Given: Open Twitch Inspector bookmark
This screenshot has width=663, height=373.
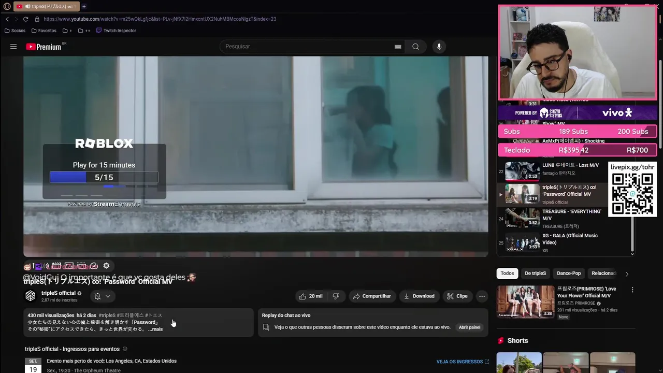Looking at the screenshot, I should tap(116, 31).
